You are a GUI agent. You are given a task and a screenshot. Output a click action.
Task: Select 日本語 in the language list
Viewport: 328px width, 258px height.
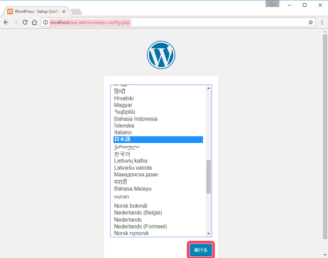158,140
